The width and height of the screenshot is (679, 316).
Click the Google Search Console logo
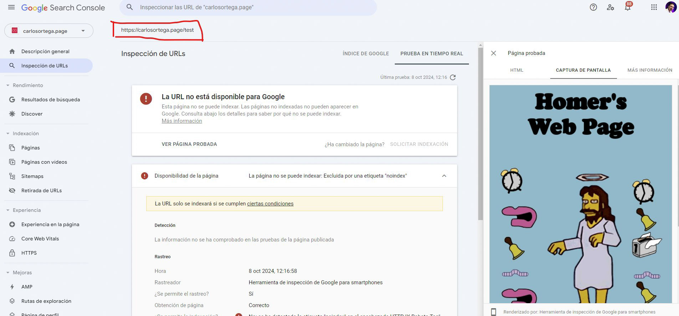(63, 7)
